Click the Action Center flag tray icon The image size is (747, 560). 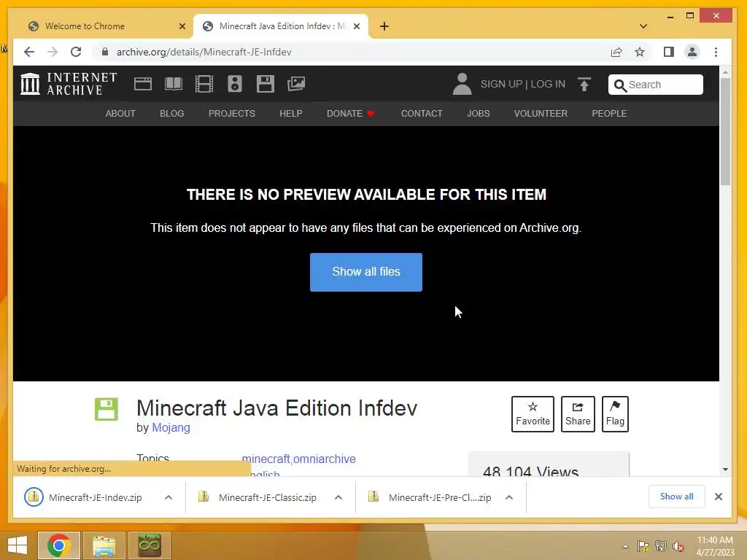point(643,546)
